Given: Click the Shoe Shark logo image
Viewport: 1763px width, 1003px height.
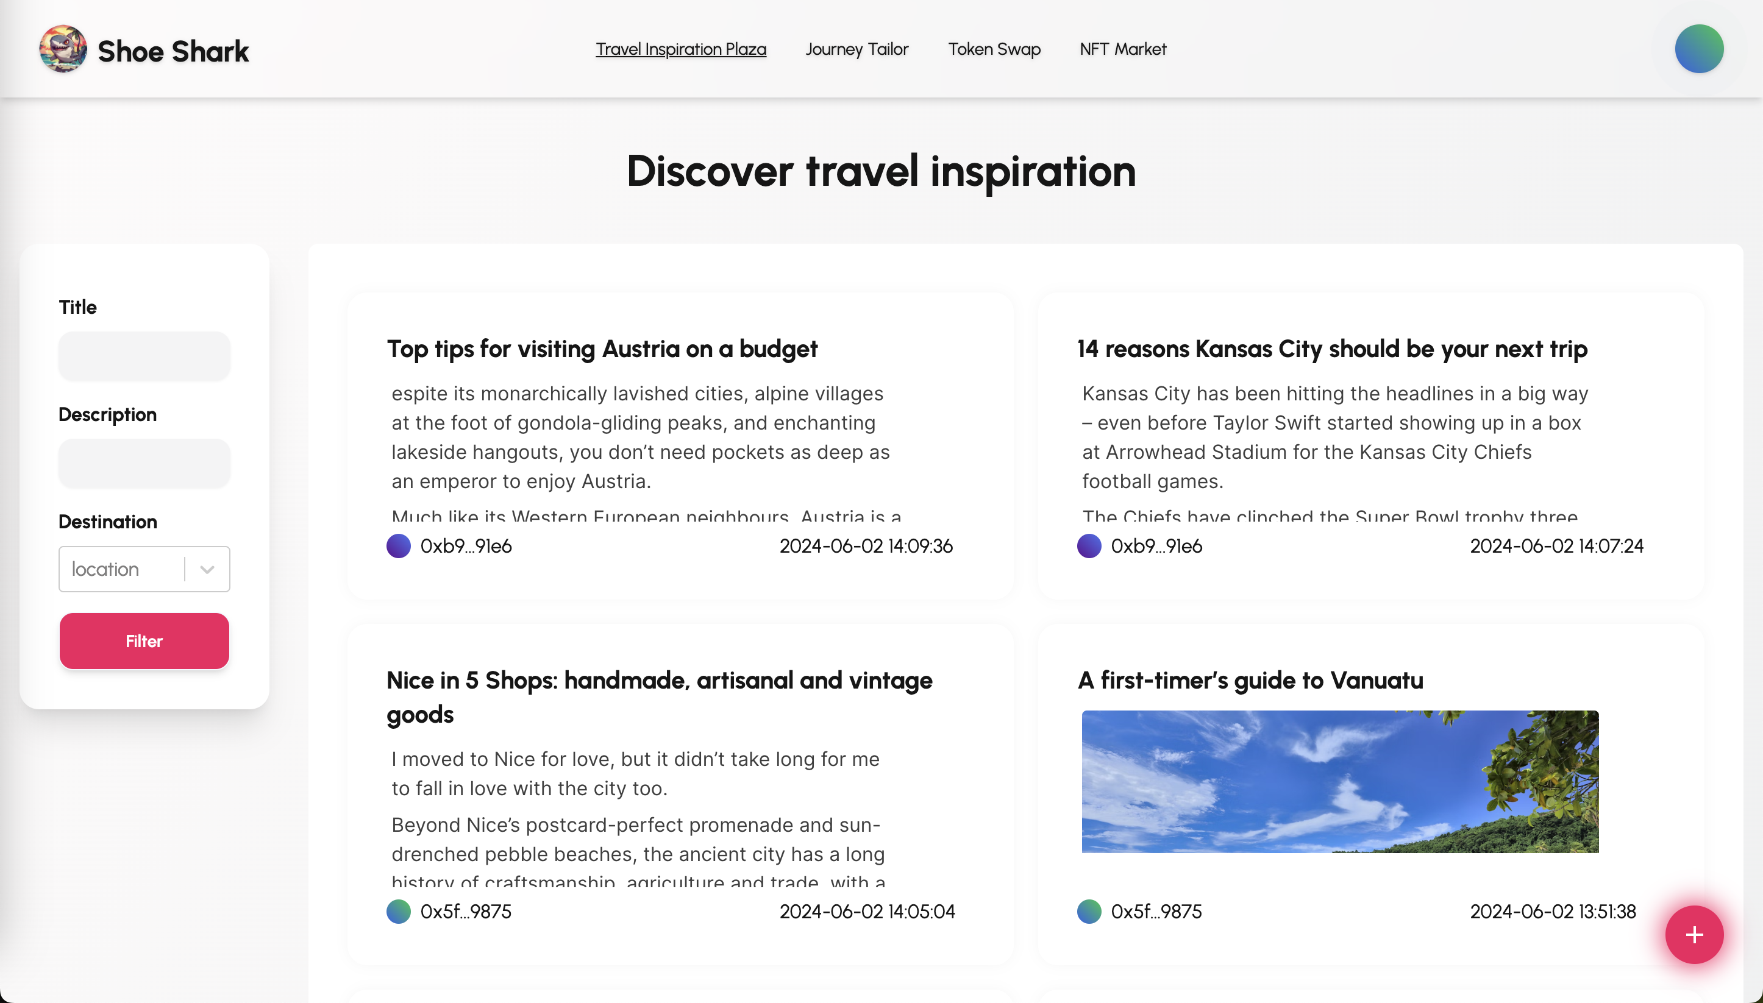Looking at the screenshot, I should click(63, 49).
